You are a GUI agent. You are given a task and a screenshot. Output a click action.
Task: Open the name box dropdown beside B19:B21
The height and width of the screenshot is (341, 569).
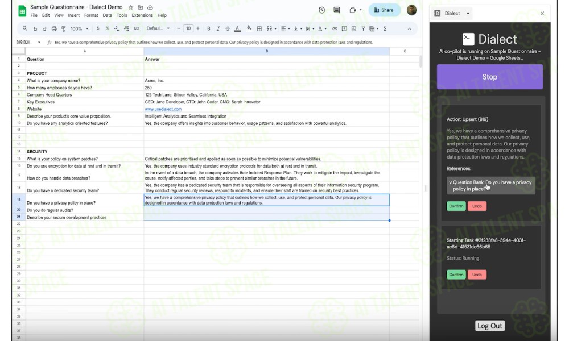pyautogui.click(x=39, y=43)
